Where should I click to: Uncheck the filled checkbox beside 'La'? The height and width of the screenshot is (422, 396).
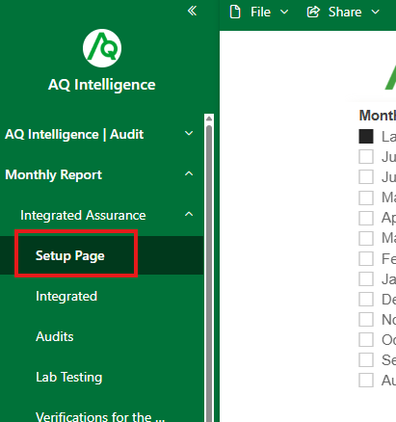click(366, 137)
